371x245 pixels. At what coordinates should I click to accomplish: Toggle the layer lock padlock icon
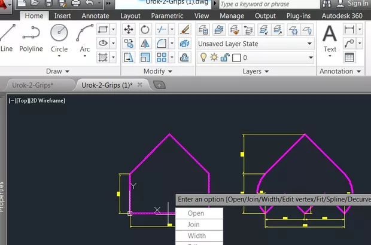coord(224,57)
